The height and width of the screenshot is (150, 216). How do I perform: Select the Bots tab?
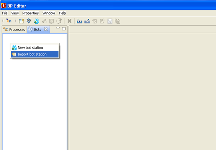coord(38,29)
